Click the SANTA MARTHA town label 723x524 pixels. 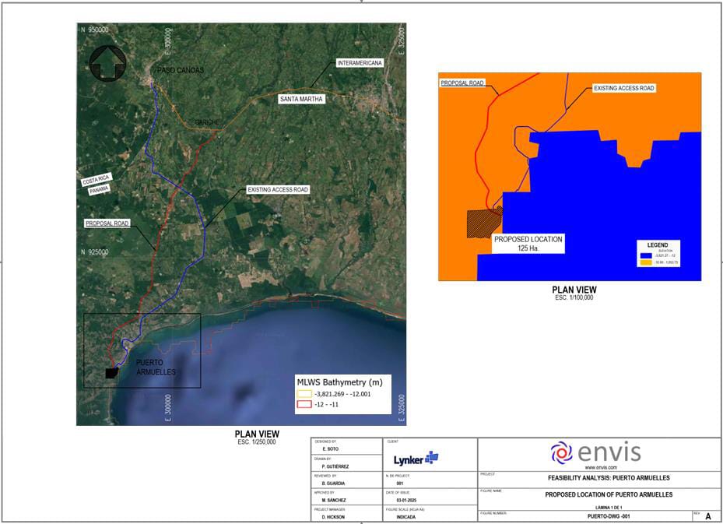pyautogui.click(x=301, y=100)
